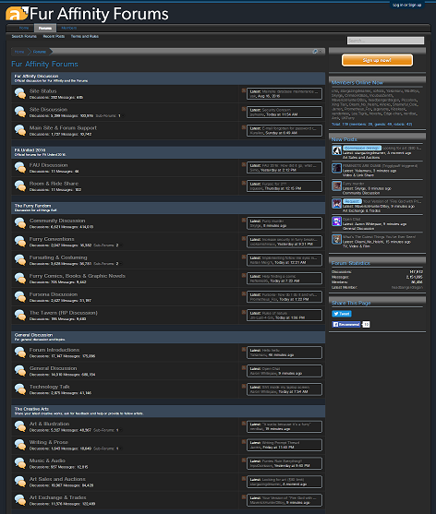This screenshot has width=436, height=514.
Task: Open the RSS feed icon for Forum Introductions
Action: (244, 349)
